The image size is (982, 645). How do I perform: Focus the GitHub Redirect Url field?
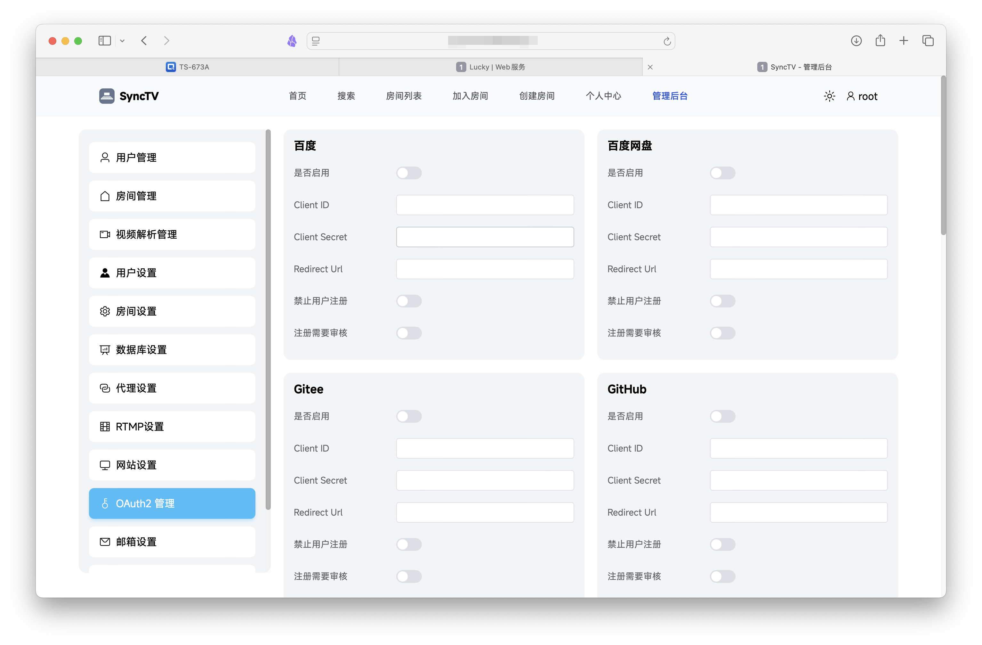[x=798, y=512]
